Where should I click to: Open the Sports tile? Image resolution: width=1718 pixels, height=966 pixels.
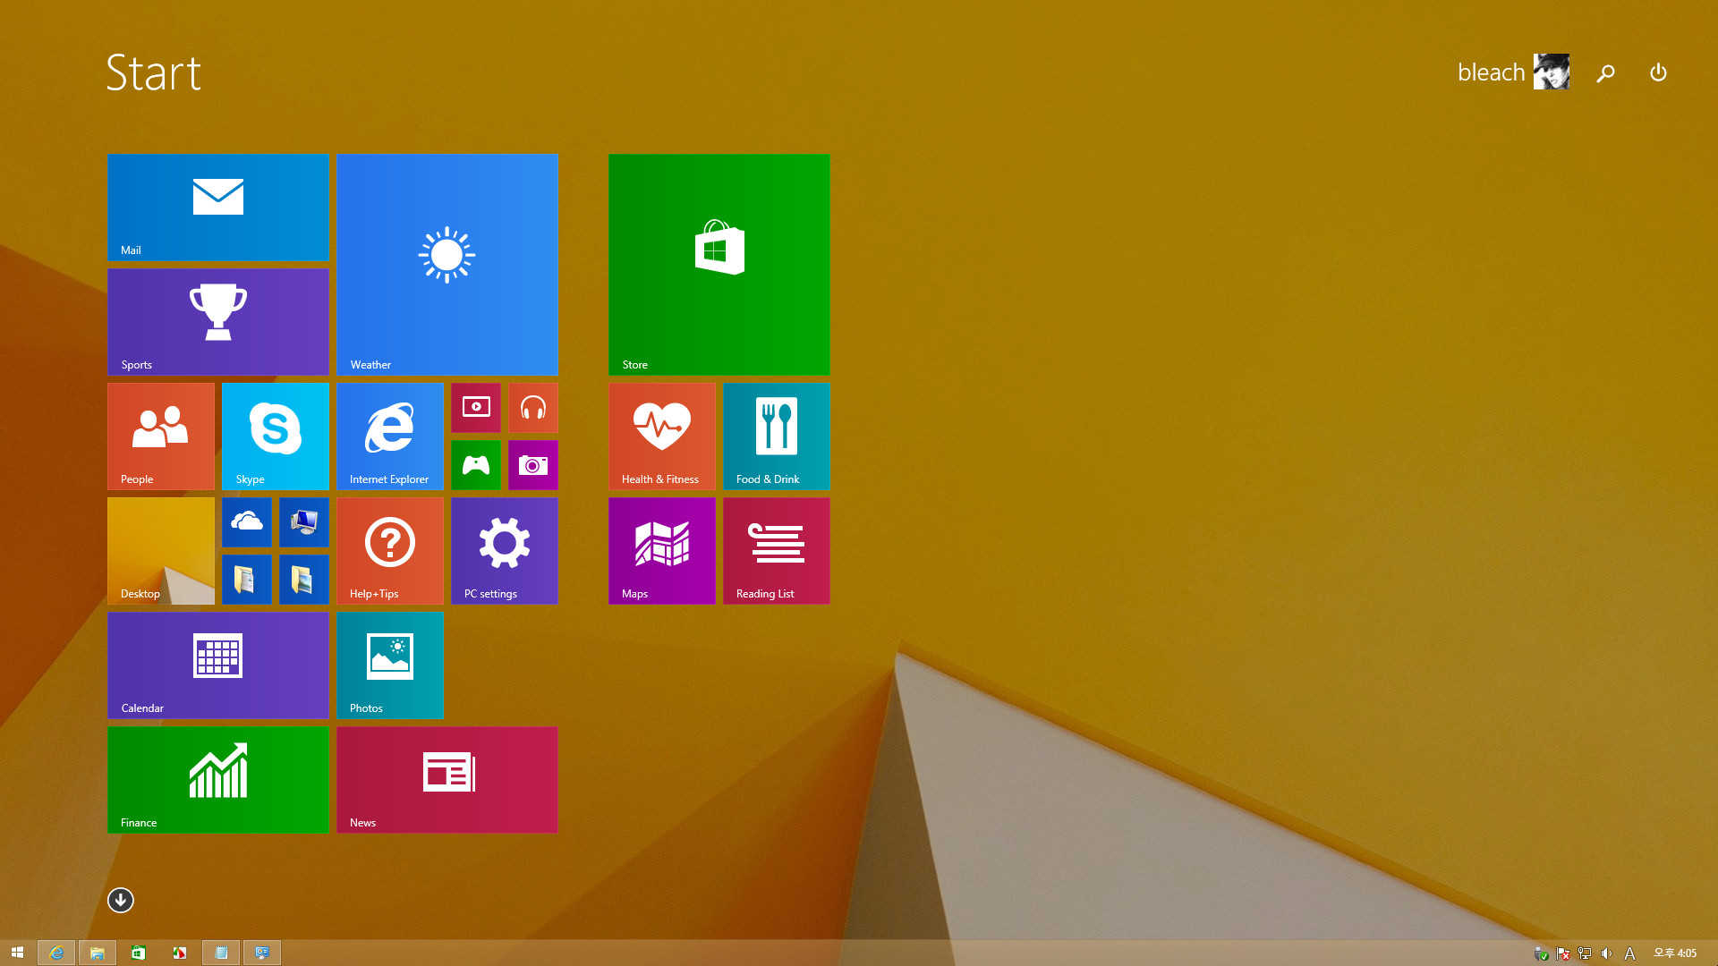(x=217, y=322)
